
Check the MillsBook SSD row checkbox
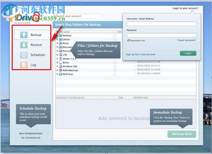[x=115, y=67]
